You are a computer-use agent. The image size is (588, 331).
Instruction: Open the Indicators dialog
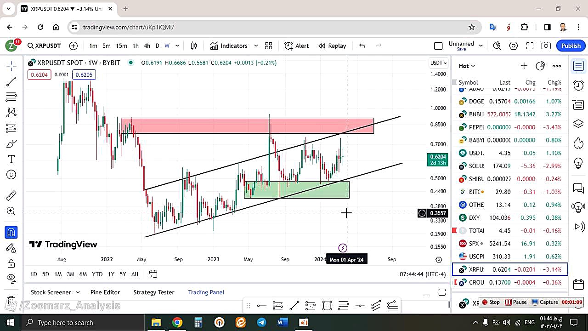tap(229, 46)
